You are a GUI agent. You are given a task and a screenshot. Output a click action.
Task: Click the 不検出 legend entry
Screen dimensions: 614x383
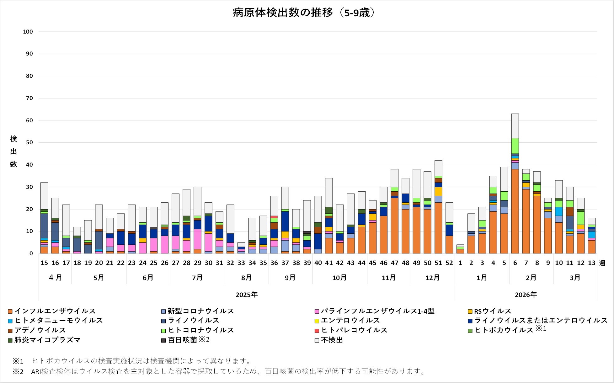coord(331,340)
